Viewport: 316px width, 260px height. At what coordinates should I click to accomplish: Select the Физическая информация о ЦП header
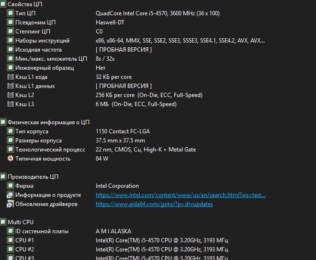(48, 122)
